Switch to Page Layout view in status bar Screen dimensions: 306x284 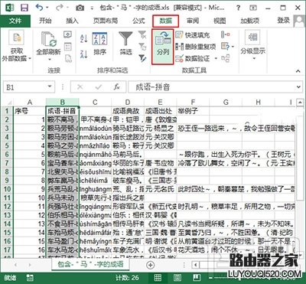coord(177,278)
